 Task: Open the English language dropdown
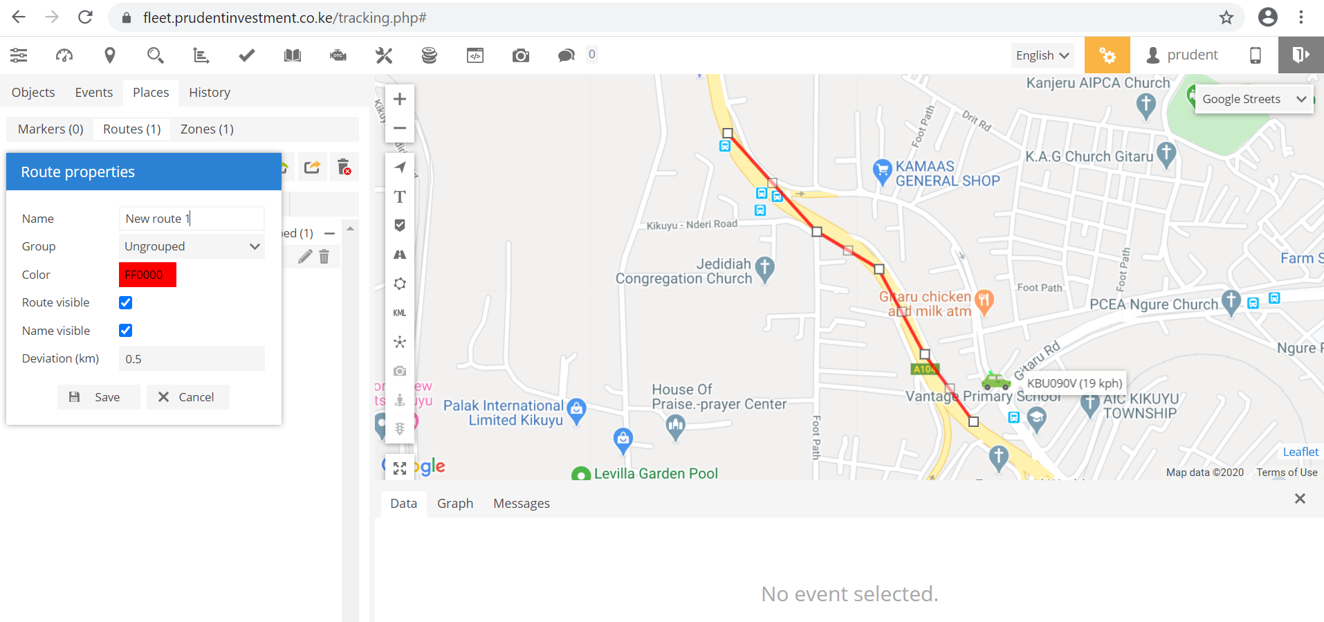coord(1042,55)
